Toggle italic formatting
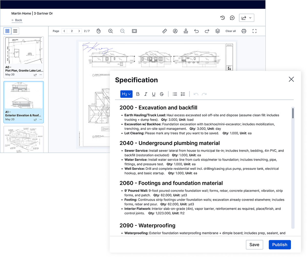307x257 pixels. (146, 94)
